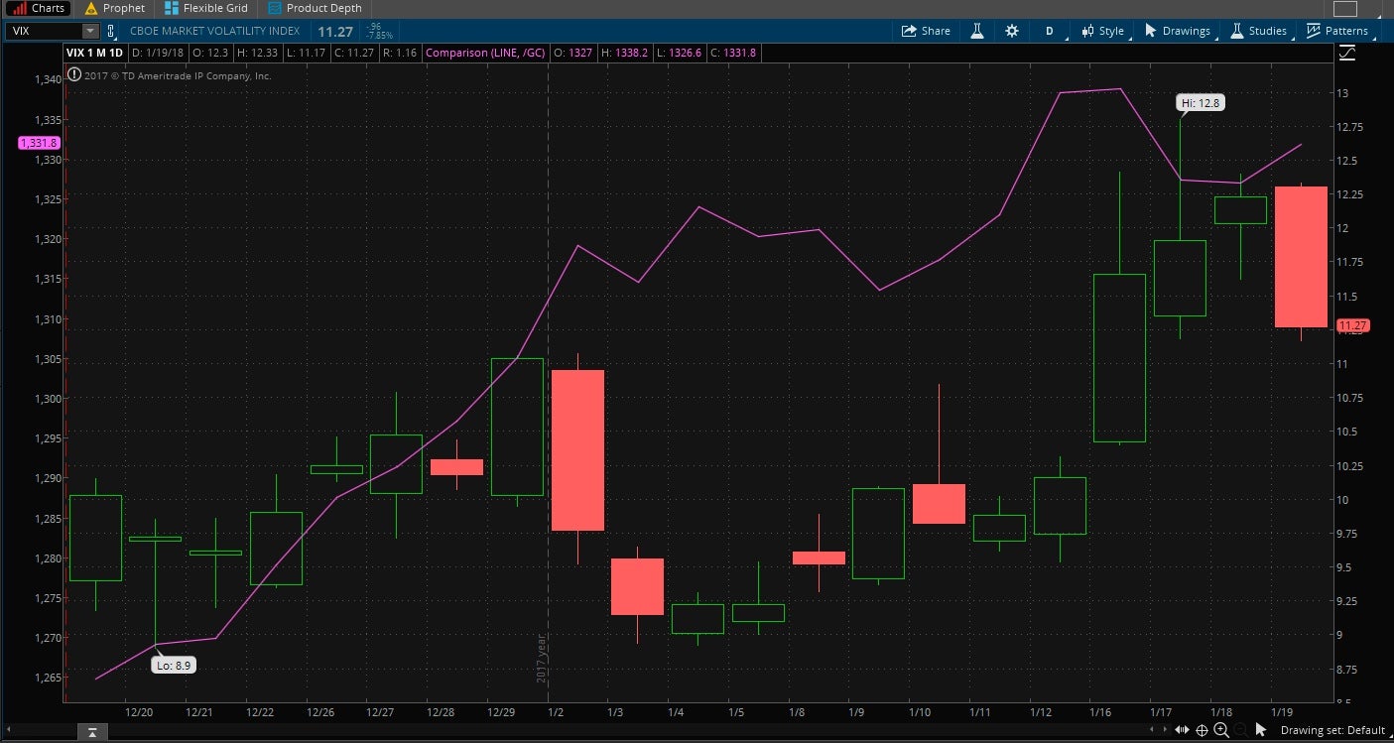Click the info icon beside copyright text
The height and width of the screenshot is (743, 1394).
coord(74,75)
